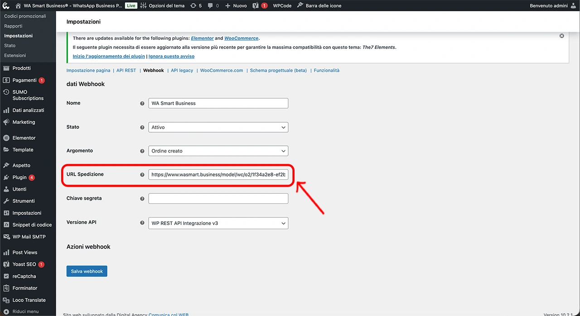Image resolution: width=580 pixels, height=316 pixels.
Task: Click the updates refresh icon in toolbar
Action: click(193, 5)
